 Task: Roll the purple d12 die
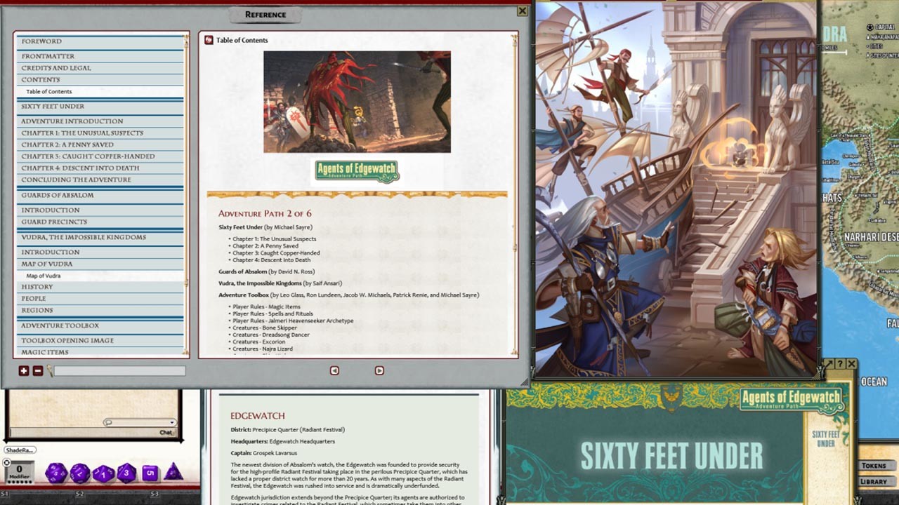pos(79,473)
